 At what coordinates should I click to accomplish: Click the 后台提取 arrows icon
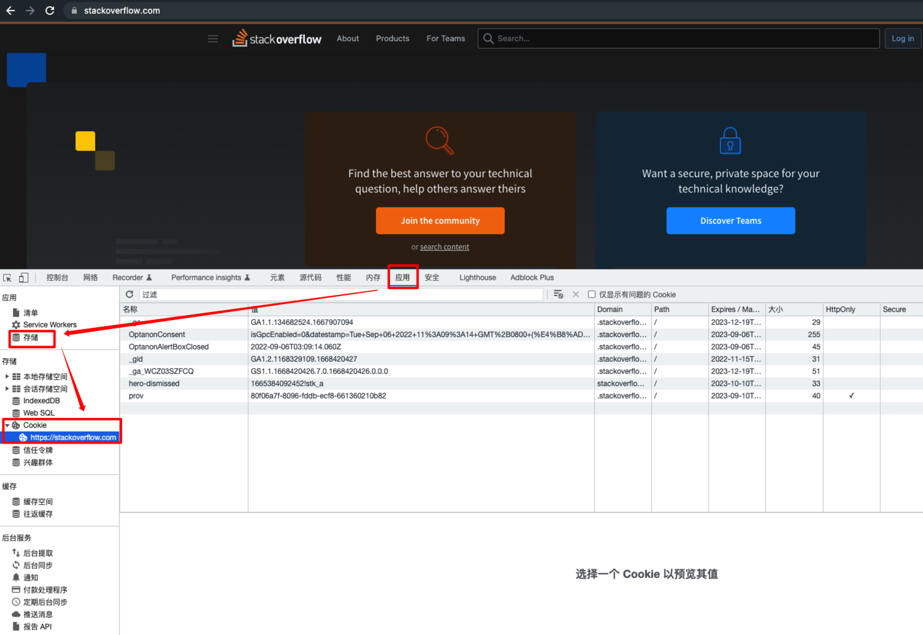tap(16, 553)
